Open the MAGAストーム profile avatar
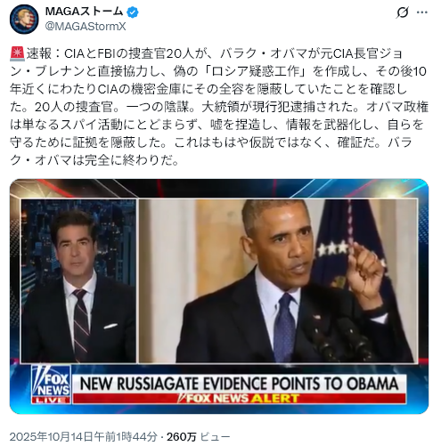The width and height of the screenshot is (441, 446). tap(24, 20)
